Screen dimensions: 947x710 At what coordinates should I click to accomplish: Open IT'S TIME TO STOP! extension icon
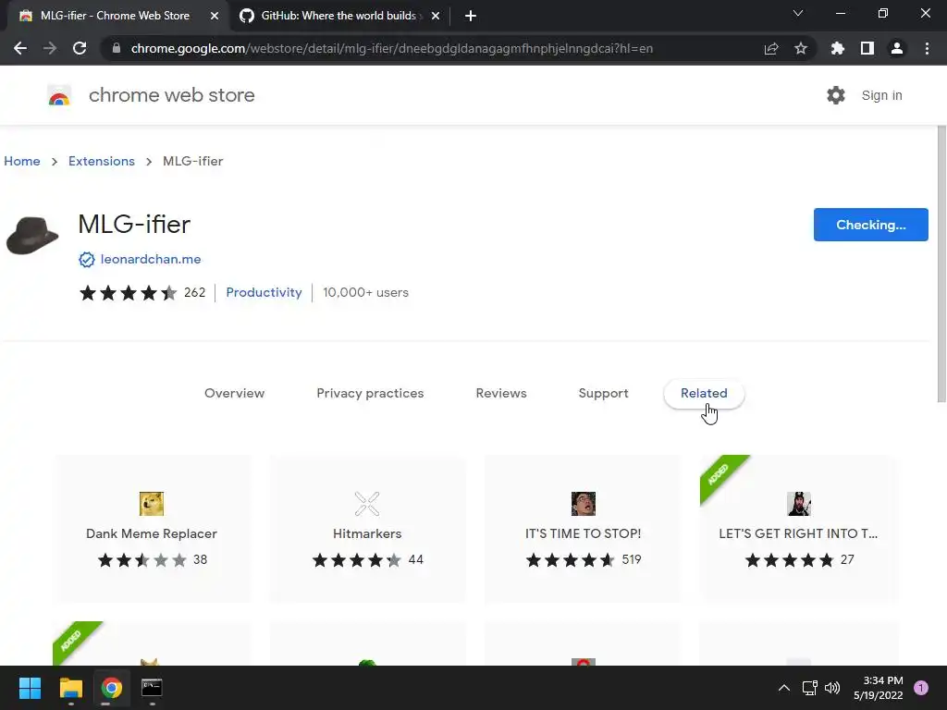tap(584, 504)
